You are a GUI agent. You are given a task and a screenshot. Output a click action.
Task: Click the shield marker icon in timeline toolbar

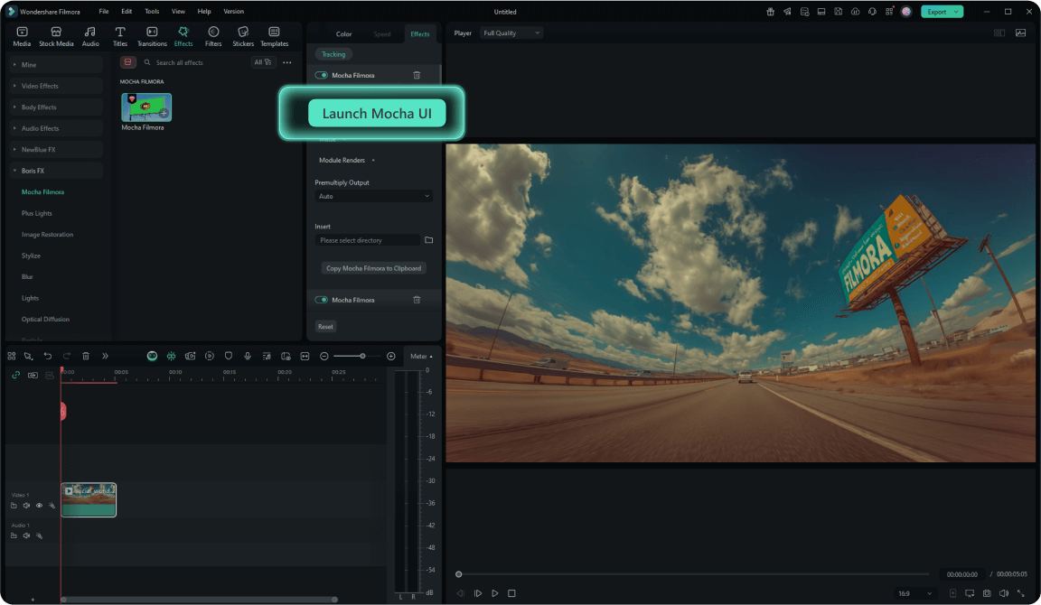point(229,357)
